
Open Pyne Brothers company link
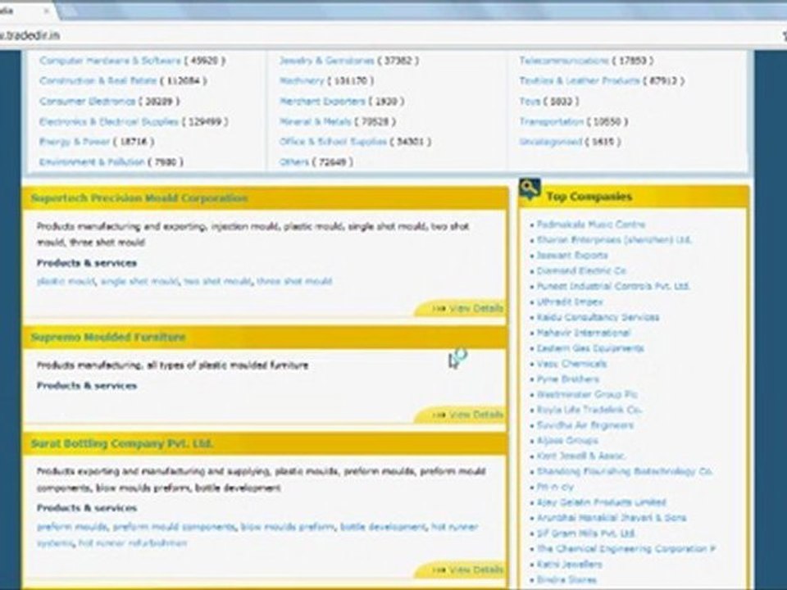(567, 379)
